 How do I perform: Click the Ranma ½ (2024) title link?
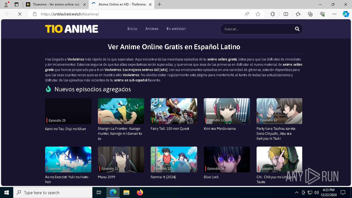coord(163,177)
